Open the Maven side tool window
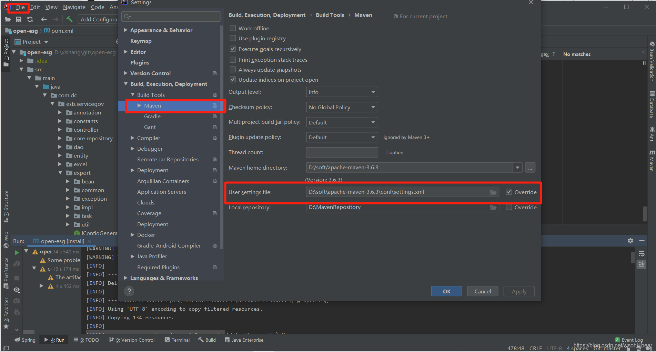656x352 pixels. (x=652, y=160)
